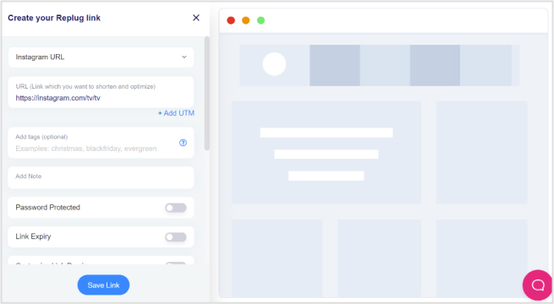Open the Instagram URL campaign selector

click(101, 57)
